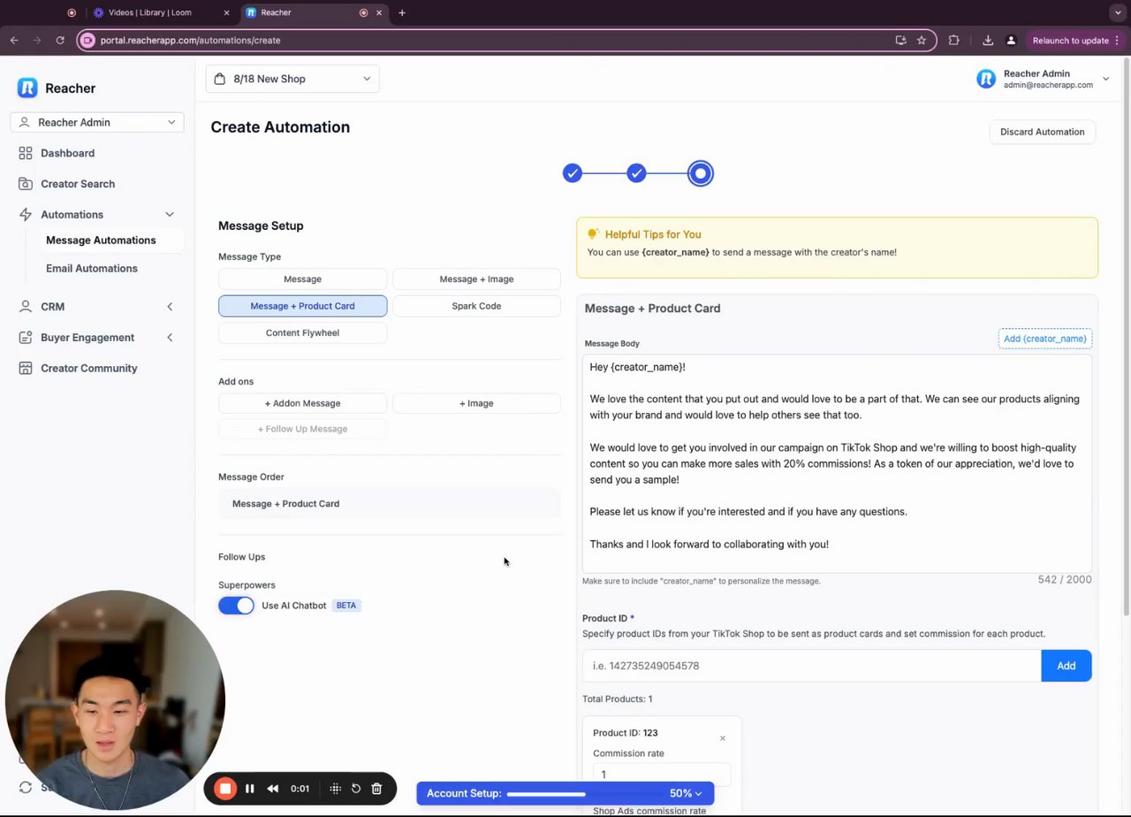The width and height of the screenshot is (1131, 817).
Task: Open a new browser tab
Action: [402, 12]
